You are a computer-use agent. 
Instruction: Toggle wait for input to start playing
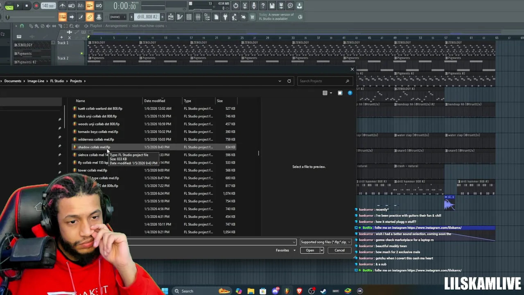coord(72,6)
